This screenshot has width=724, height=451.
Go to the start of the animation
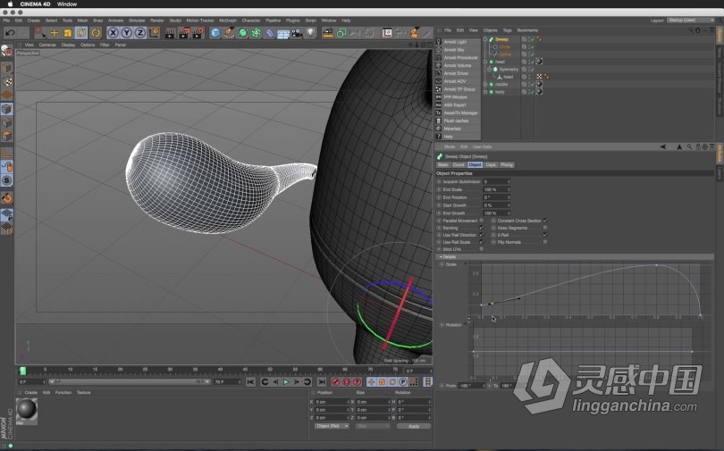click(250, 382)
